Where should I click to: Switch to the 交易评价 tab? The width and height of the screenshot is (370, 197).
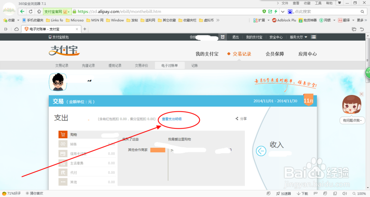[141, 65]
